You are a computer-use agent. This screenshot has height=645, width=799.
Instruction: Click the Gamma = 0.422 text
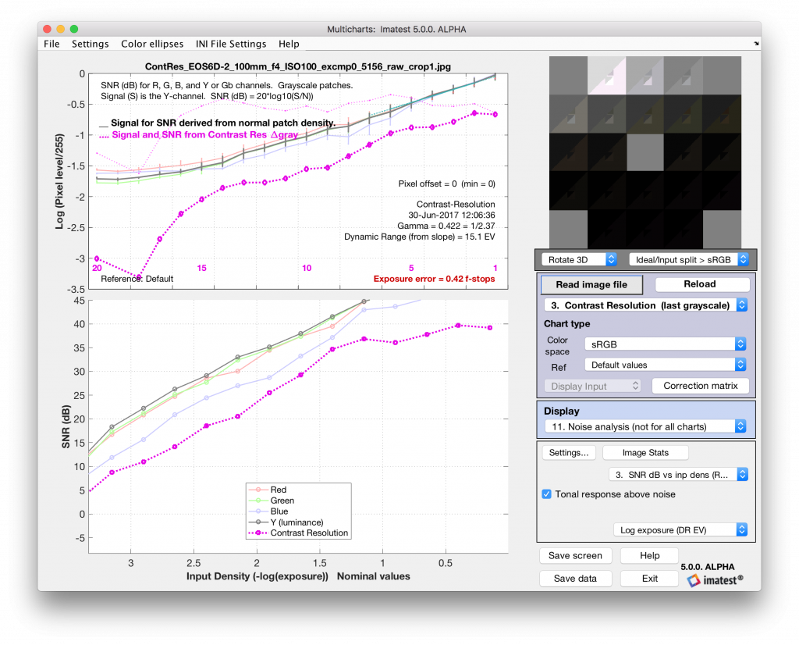(x=446, y=226)
